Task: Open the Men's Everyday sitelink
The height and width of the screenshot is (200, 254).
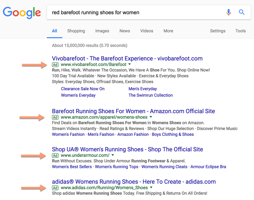Action: tap(143, 89)
